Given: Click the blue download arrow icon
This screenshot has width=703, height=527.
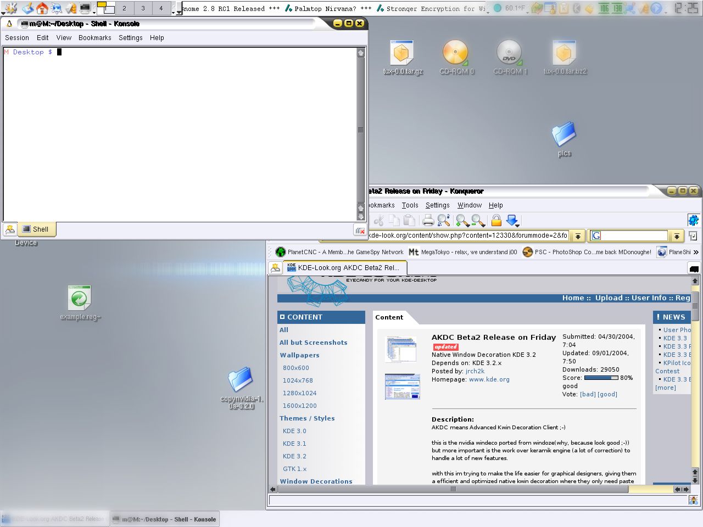Looking at the screenshot, I should point(512,221).
